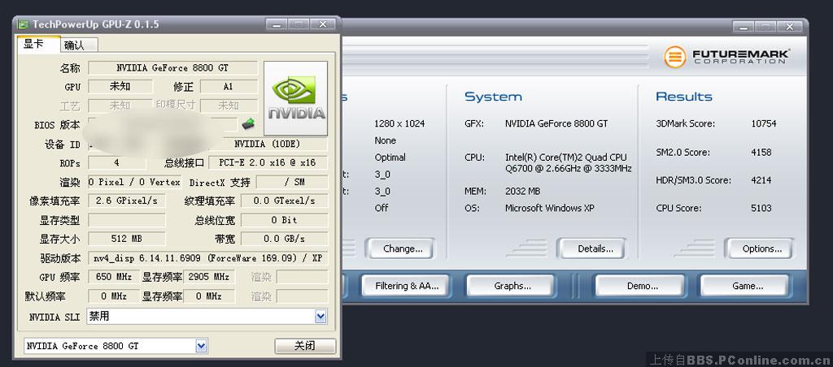The height and width of the screenshot is (367, 833).
Task: Click the Microsoft Windows XP OS text
Action: [x=550, y=209]
